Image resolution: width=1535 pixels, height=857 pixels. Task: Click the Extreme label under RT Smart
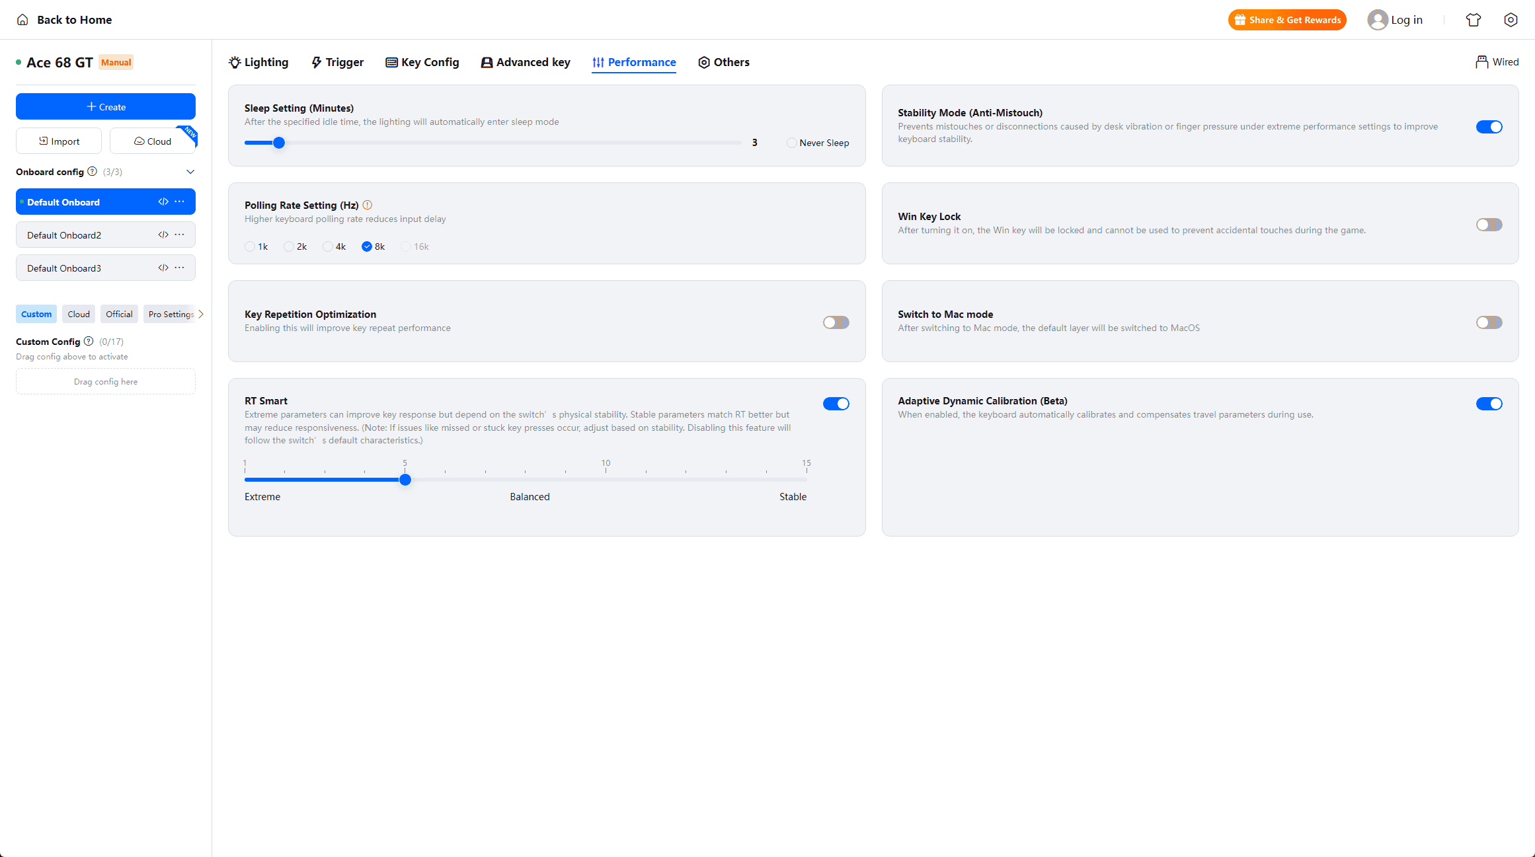coord(262,497)
